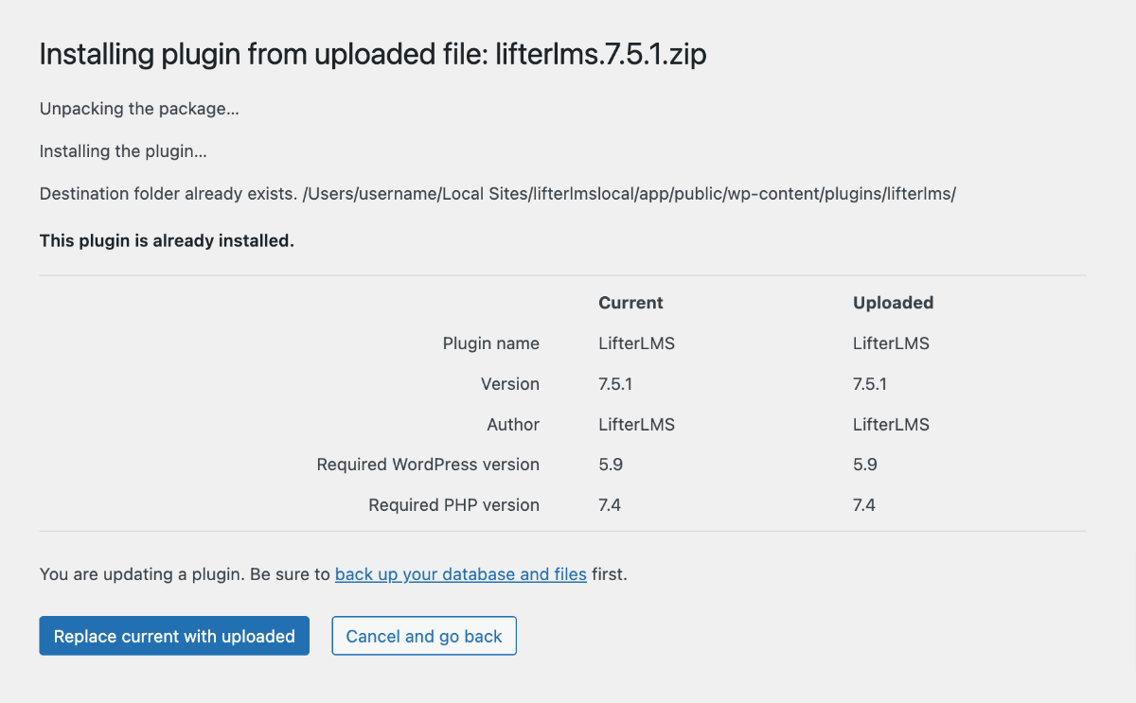Select the bold This plugin is already installed text

click(x=167, y=240)
